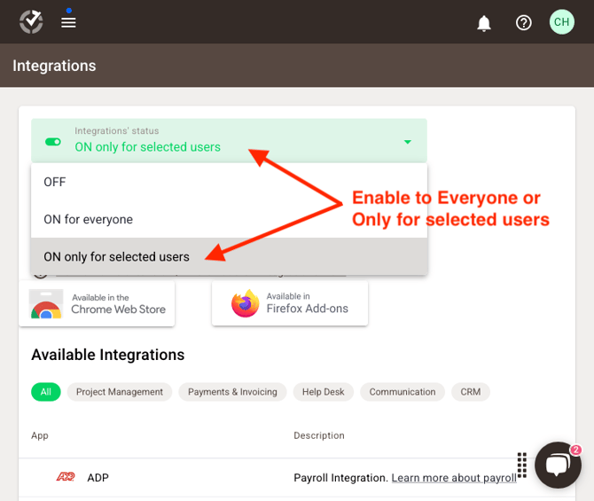The image size is (594, 501).
Task: Filter by Payments & Invoicing
Action: 232,391
